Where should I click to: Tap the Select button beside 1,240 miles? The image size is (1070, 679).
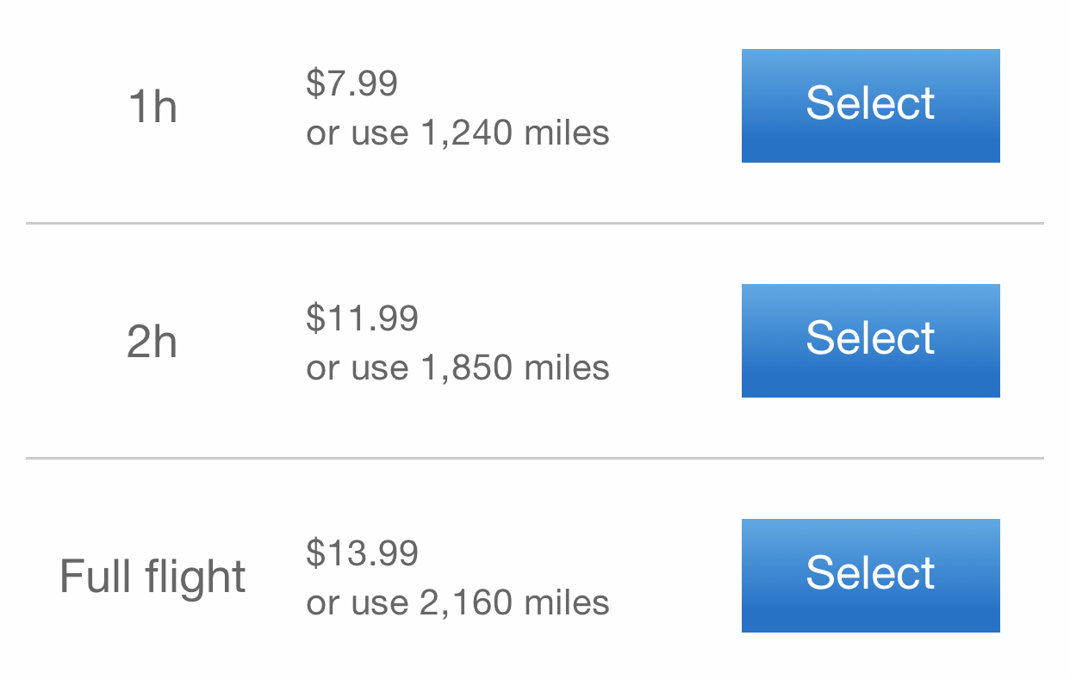(870, 106)
